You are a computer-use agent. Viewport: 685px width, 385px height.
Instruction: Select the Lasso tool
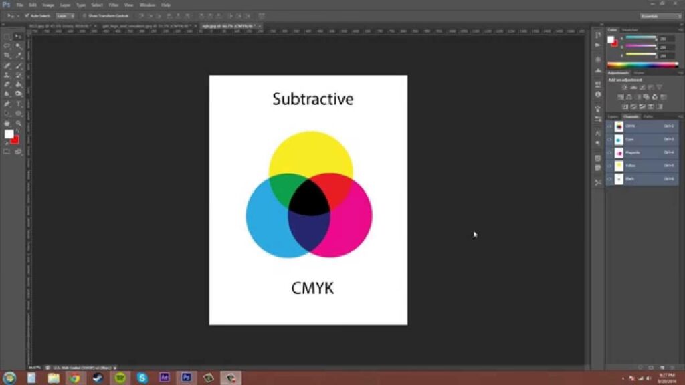coord(7,46)
